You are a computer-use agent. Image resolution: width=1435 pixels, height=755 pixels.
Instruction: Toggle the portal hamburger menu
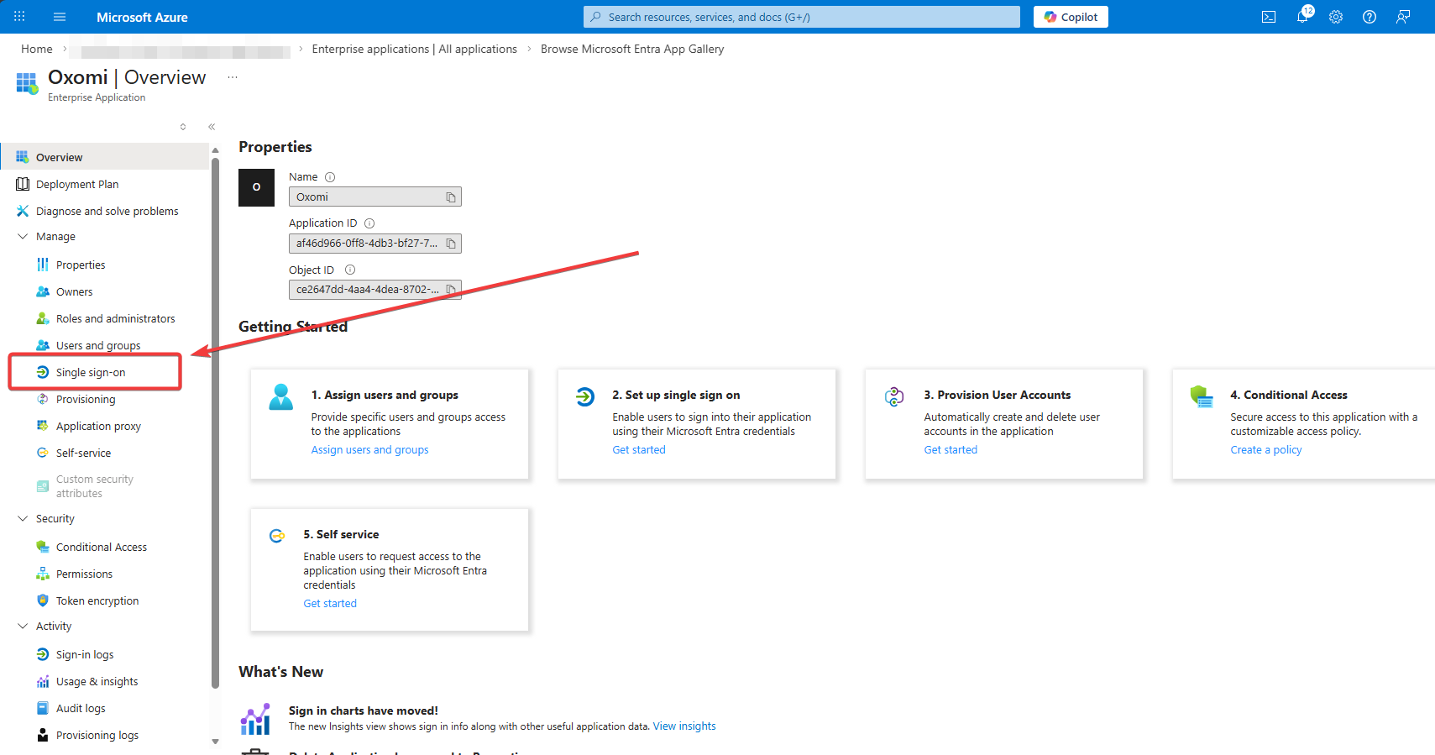(60, 17)
